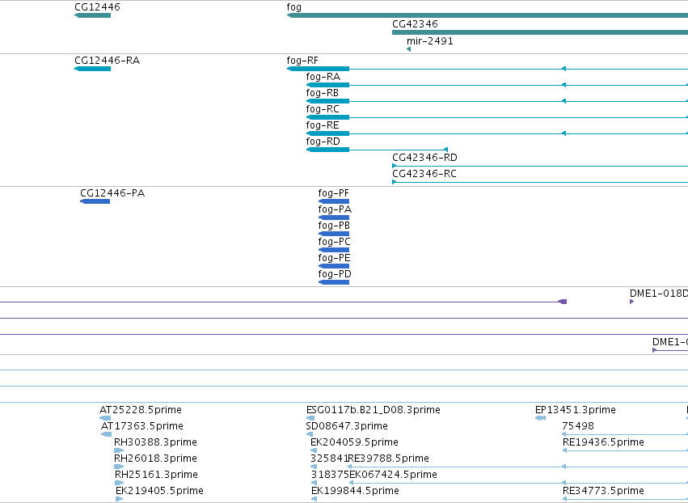Select EST AT17363.5prime

[142, 426]
